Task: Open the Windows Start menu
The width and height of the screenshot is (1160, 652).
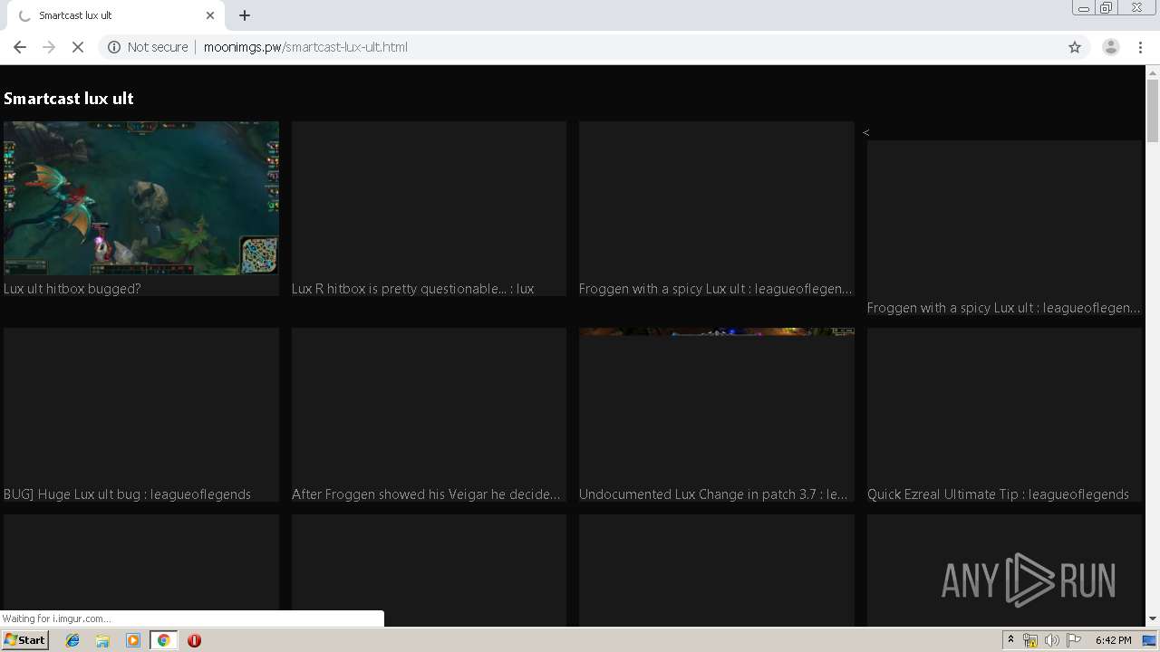Action: (x=25, y=640)
